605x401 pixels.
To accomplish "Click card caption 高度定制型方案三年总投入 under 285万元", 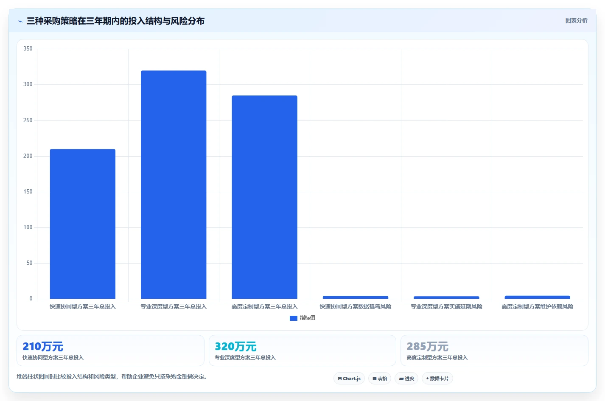I will (x=437, y=358).
